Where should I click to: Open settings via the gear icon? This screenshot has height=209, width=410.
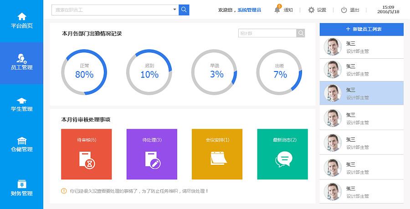pyautogui.click(x=311, y=10)
